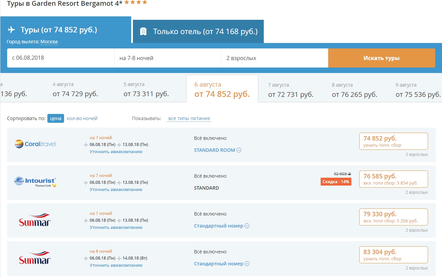Sort by цена
This screenshot has width=442, height=278.
point(56,118)
